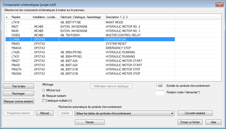Close the Composants schématiques dialog

(219, 5)
